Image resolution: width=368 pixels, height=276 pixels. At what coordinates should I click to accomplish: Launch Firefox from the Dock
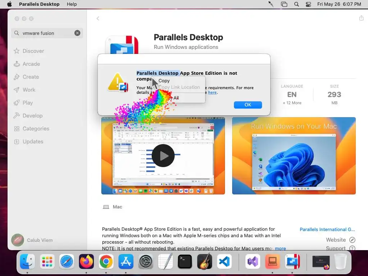[86, 261]
